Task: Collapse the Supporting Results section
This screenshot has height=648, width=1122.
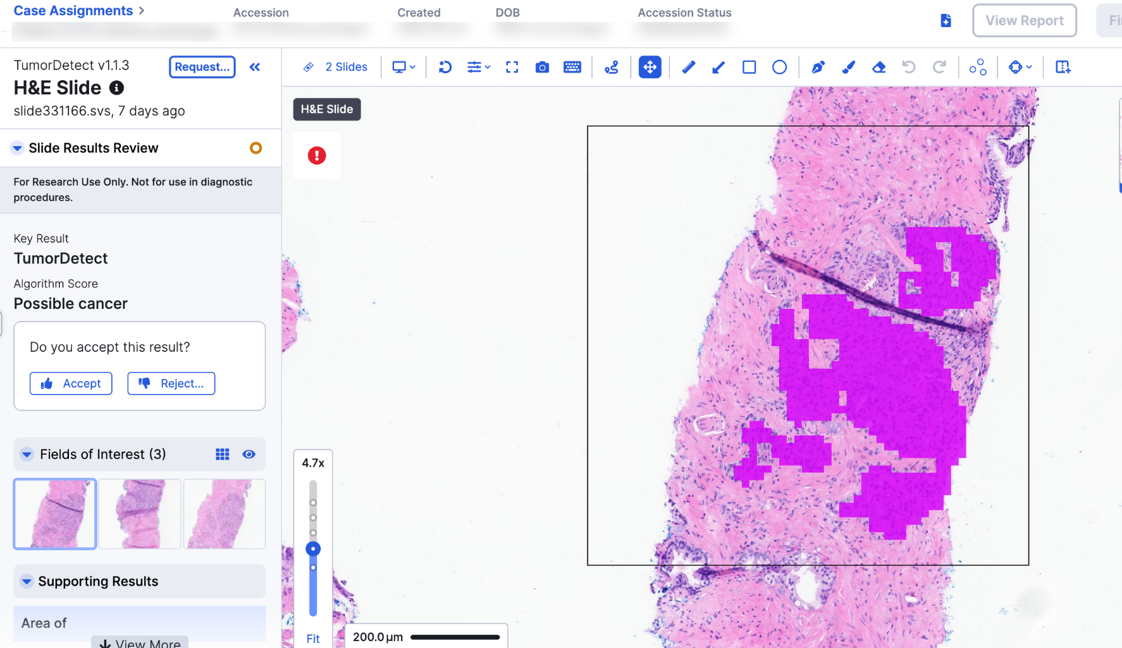Action: click(27, 581)
